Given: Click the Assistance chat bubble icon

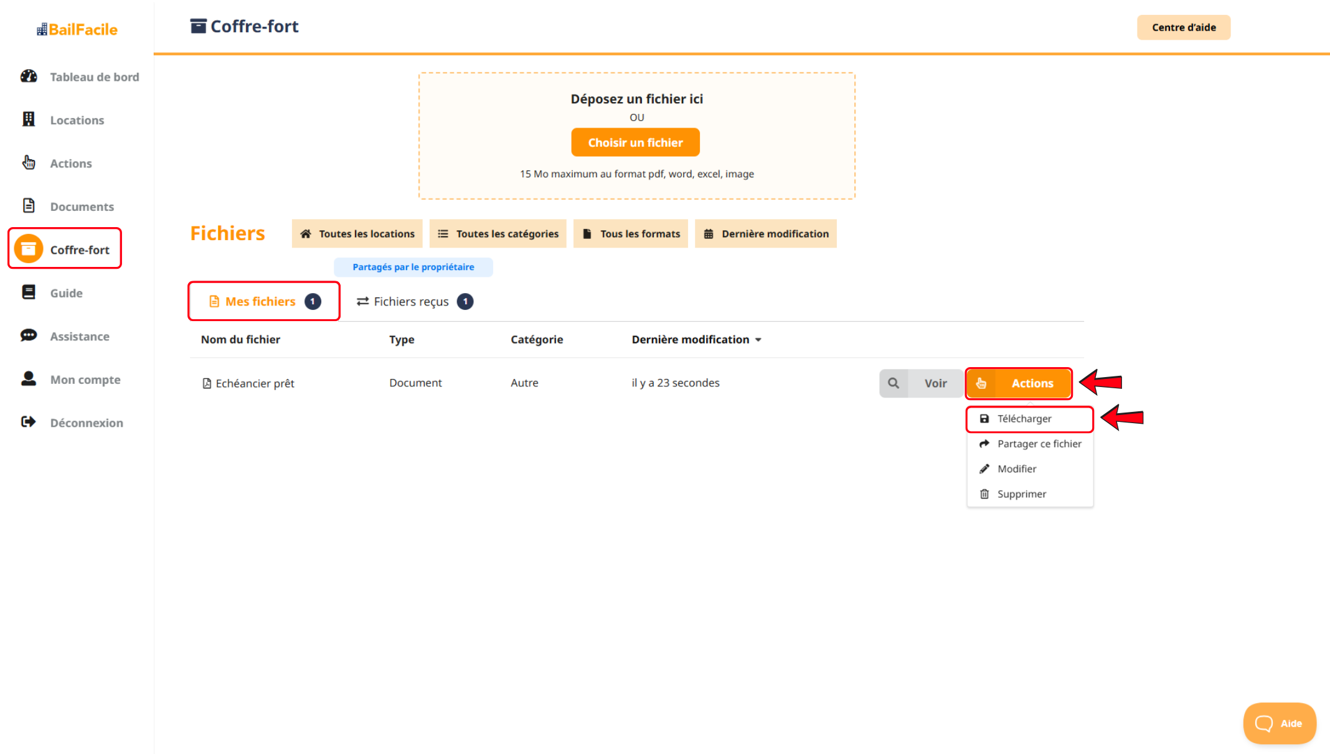Looking at the screenshot, I should pos(29,336).
